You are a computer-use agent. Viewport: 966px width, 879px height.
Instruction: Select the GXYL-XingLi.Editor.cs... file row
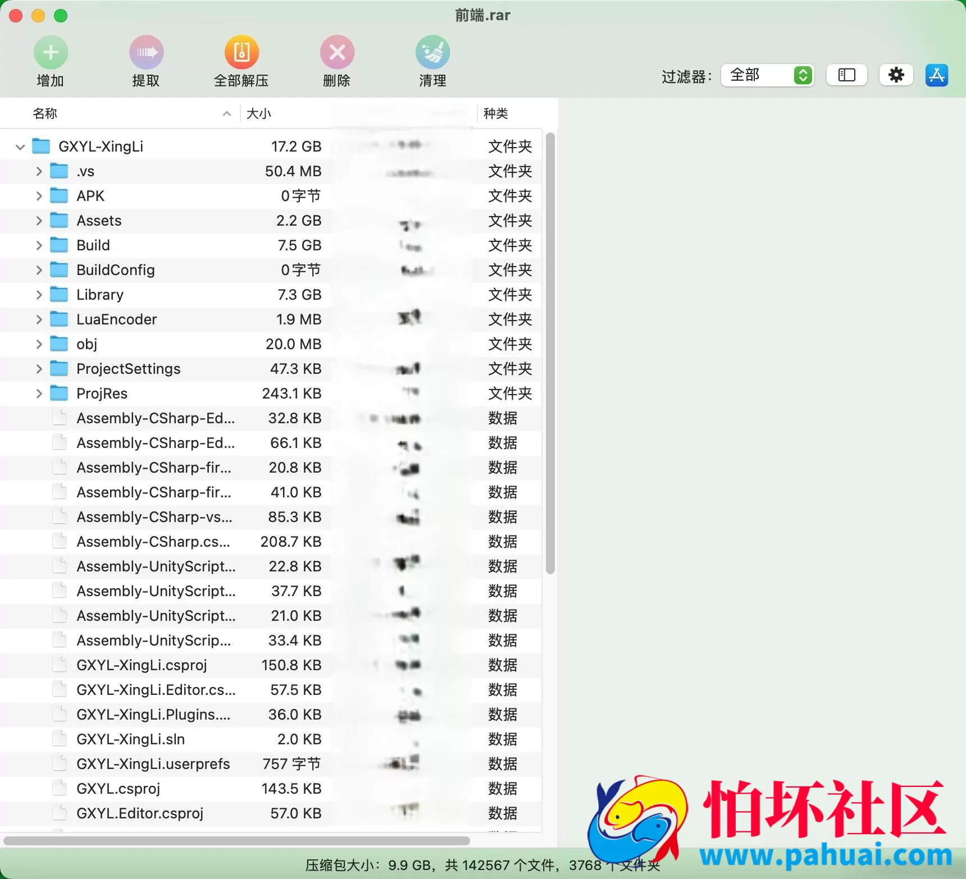[271, 690]
